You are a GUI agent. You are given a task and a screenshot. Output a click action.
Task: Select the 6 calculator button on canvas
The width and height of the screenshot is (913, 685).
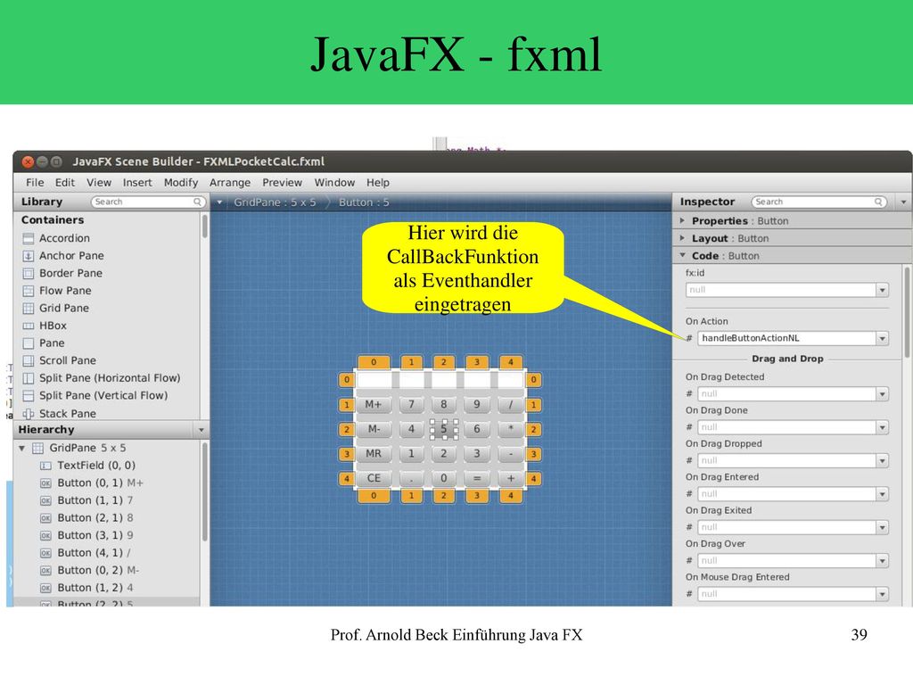point(477,429)
